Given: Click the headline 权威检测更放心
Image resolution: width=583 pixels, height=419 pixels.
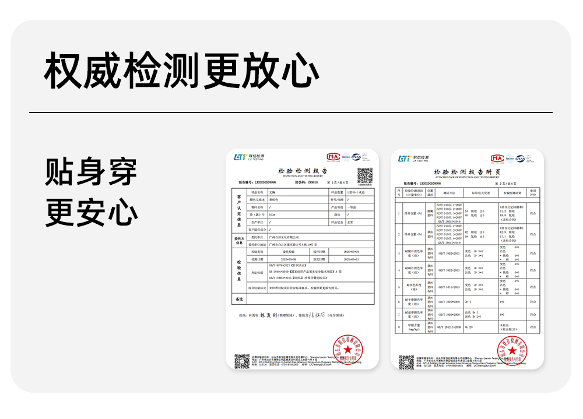Looking at the screenshot, I should click(181, 71).
